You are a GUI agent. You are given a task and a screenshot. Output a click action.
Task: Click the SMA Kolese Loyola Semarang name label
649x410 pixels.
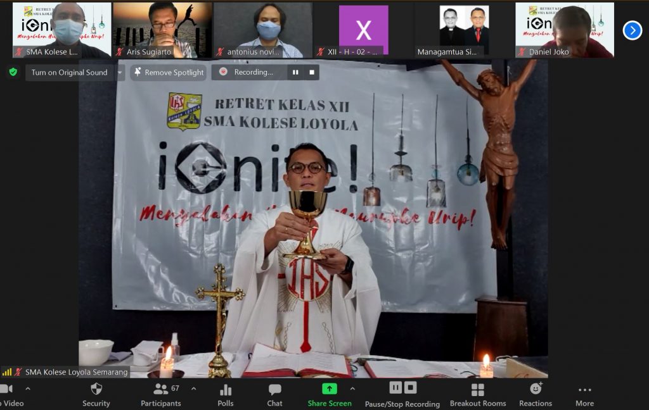pyautogui.click(x=77, y=372)
